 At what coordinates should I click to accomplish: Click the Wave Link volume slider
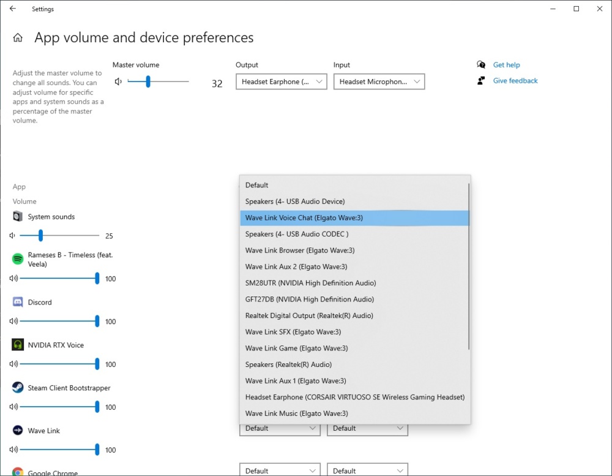(59, 450)
